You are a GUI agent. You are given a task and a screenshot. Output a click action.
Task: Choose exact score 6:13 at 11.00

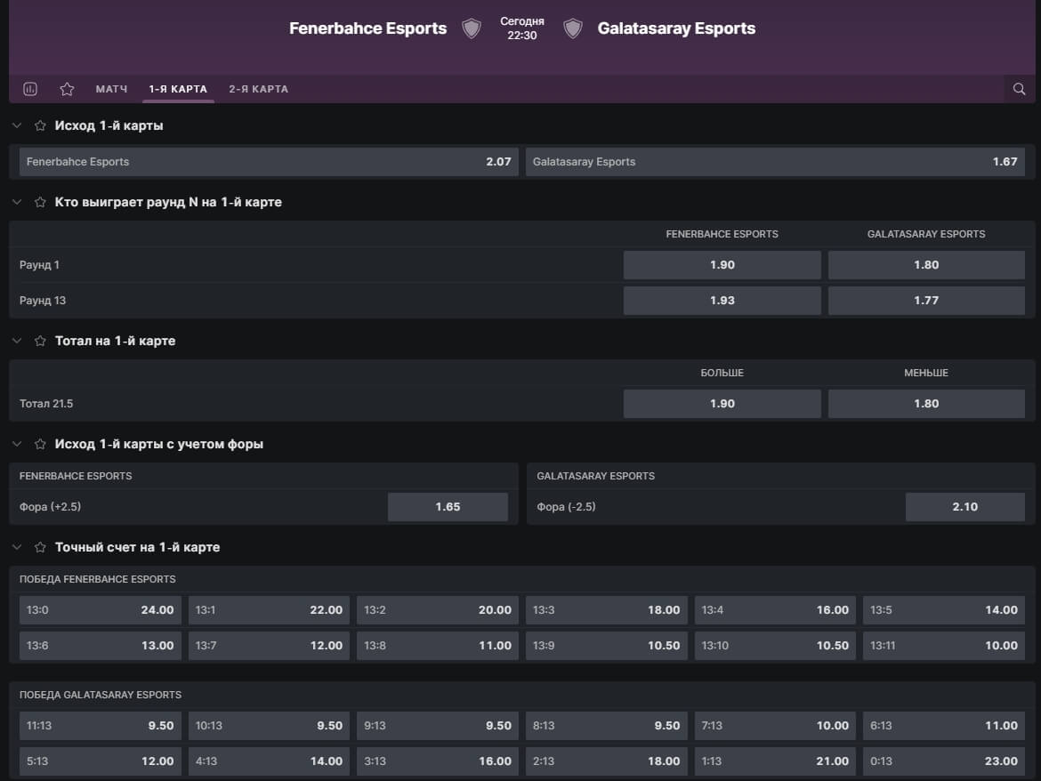point(943,726)
